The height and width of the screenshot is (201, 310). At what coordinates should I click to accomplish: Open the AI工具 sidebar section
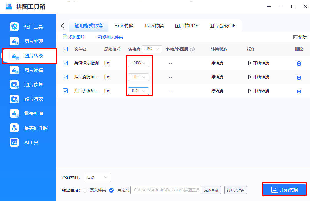(24, 142)
